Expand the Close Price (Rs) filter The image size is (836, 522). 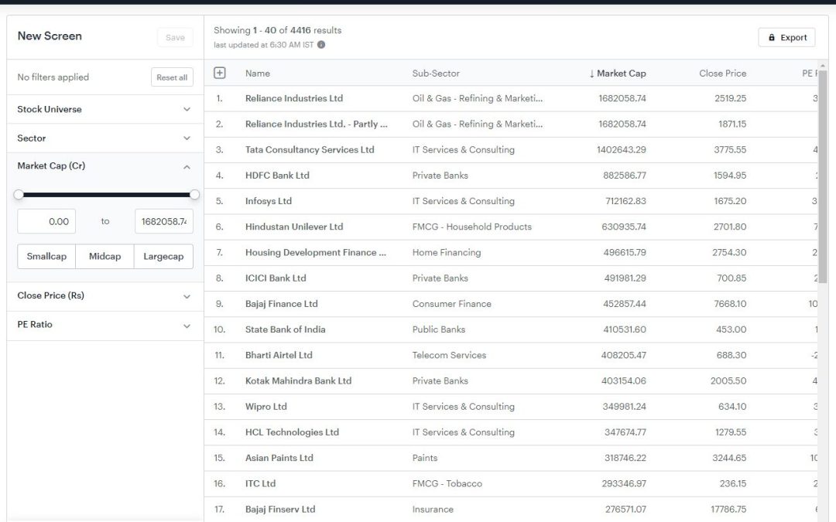pyautogui.click(x=105, y=296)
